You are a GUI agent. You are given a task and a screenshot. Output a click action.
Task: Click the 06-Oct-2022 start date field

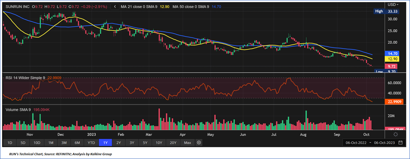pos(355,143)
